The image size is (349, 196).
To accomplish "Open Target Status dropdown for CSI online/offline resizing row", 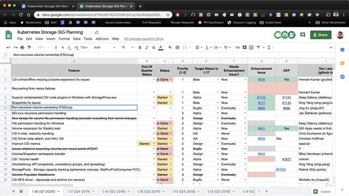I will pos(218,79).
